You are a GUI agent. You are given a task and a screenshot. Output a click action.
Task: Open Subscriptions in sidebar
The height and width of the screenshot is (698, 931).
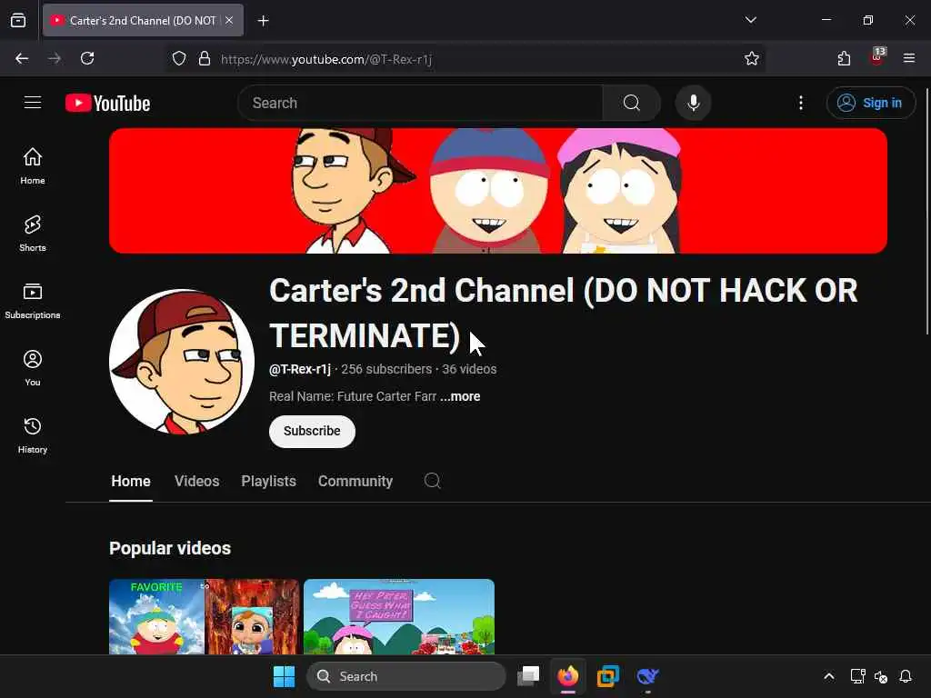33,301
